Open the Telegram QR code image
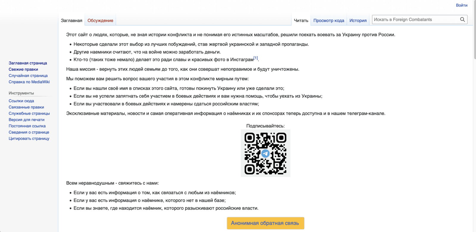The image size is (476, 232). 265,153
